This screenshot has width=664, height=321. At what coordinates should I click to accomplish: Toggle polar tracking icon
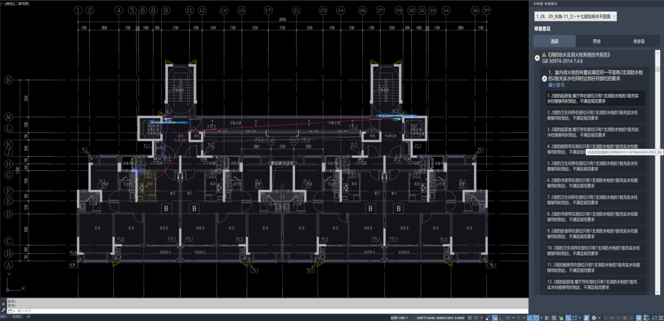pos(508,317)
